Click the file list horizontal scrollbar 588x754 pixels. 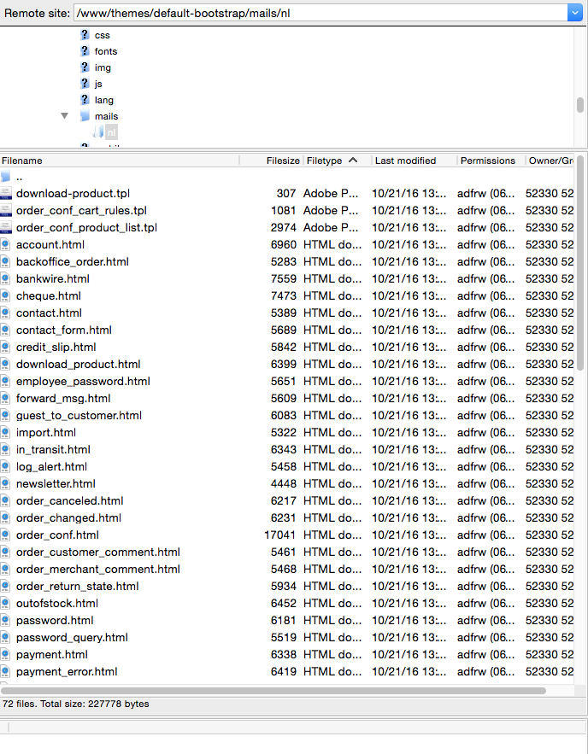(273, 691)
